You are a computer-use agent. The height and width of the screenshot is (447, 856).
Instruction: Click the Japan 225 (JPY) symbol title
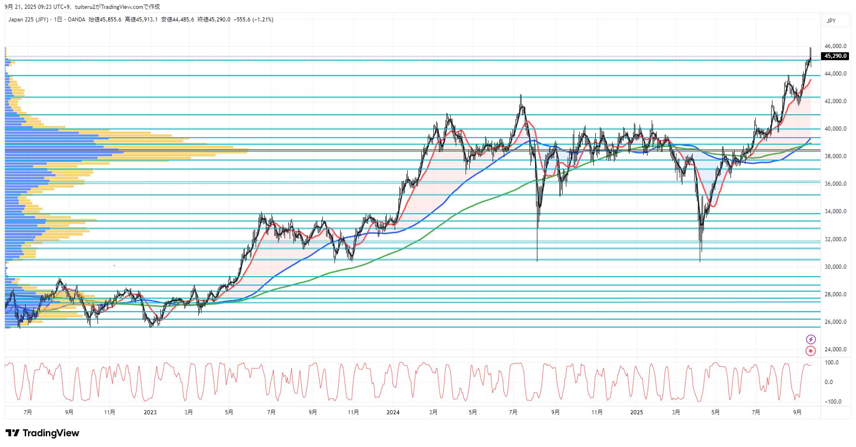pos(28,20)
